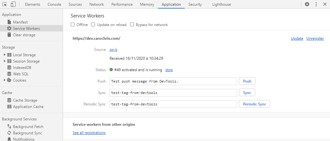Screen dimensions: 330x141
Task: Toggle the device toolbar icon
Action: click(13, 4)
